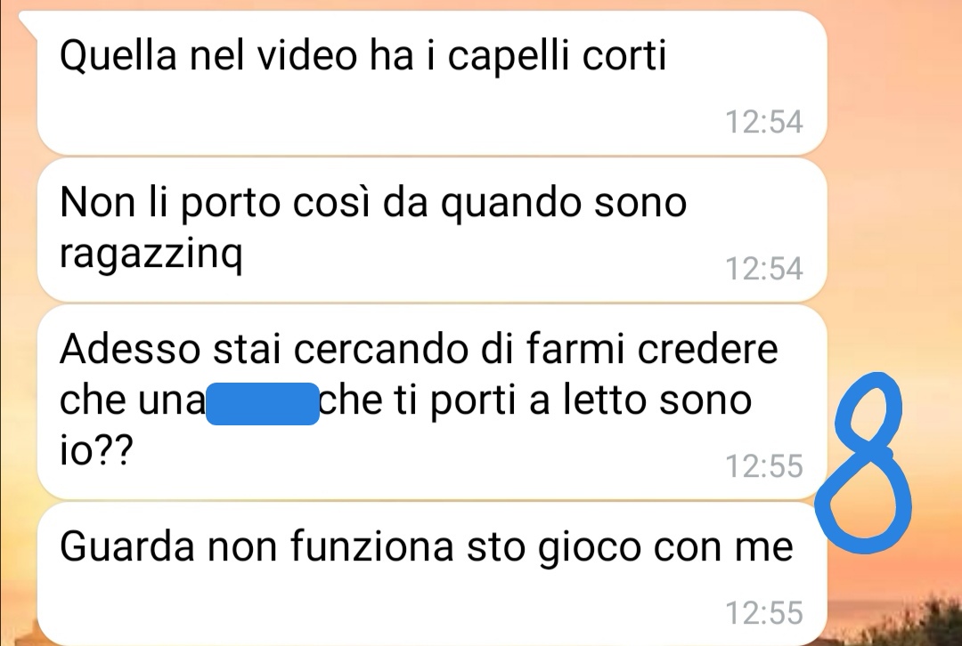Click the word "ragazzinq" in the second message
This screenshot has width=962, height=646.
151,254
